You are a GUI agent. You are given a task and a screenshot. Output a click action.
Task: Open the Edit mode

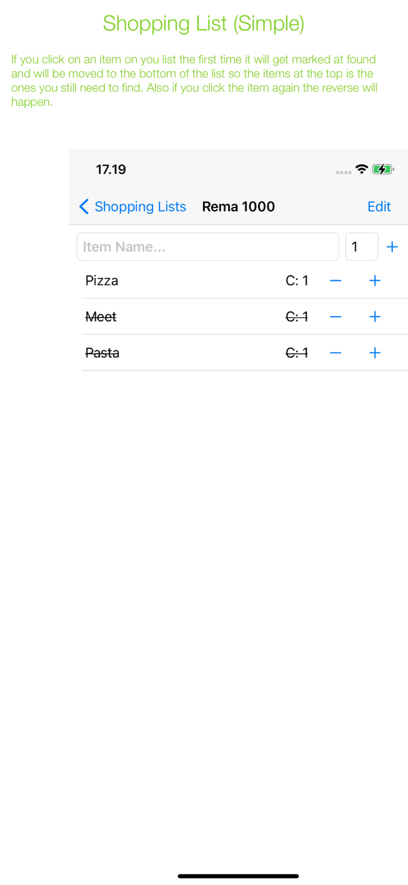(x=379, y=206)
